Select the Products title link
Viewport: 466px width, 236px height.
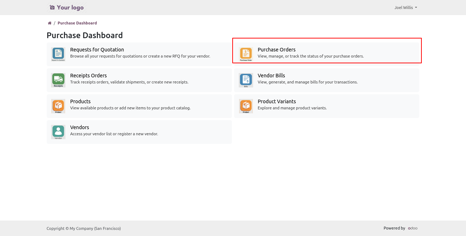click(80, 101)
